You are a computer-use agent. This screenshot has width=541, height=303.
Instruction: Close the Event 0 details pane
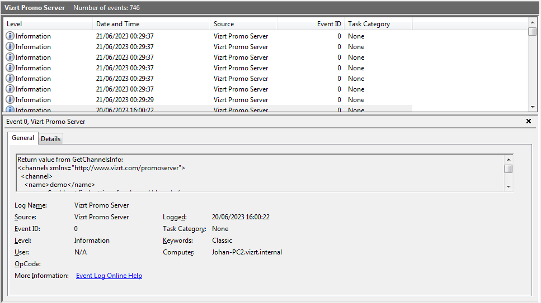coord(529,121)
